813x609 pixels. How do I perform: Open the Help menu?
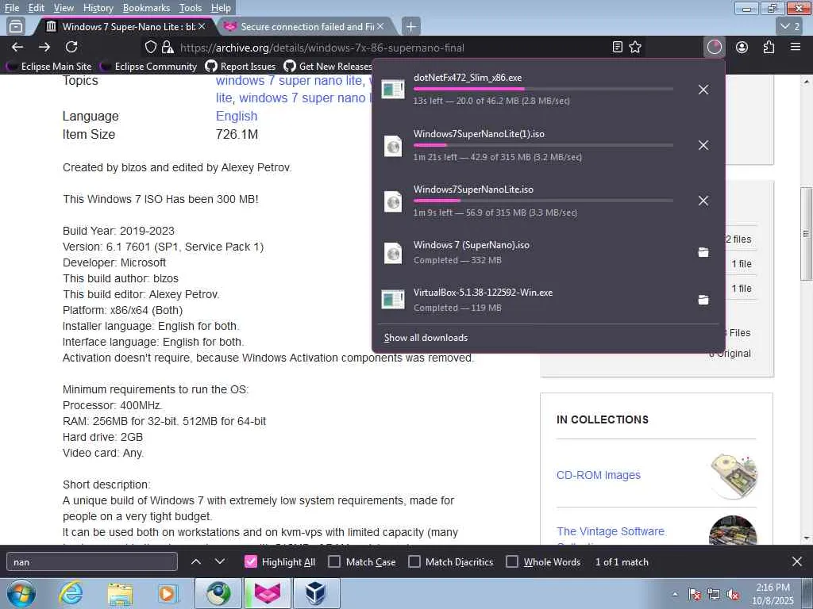[221, 8]
